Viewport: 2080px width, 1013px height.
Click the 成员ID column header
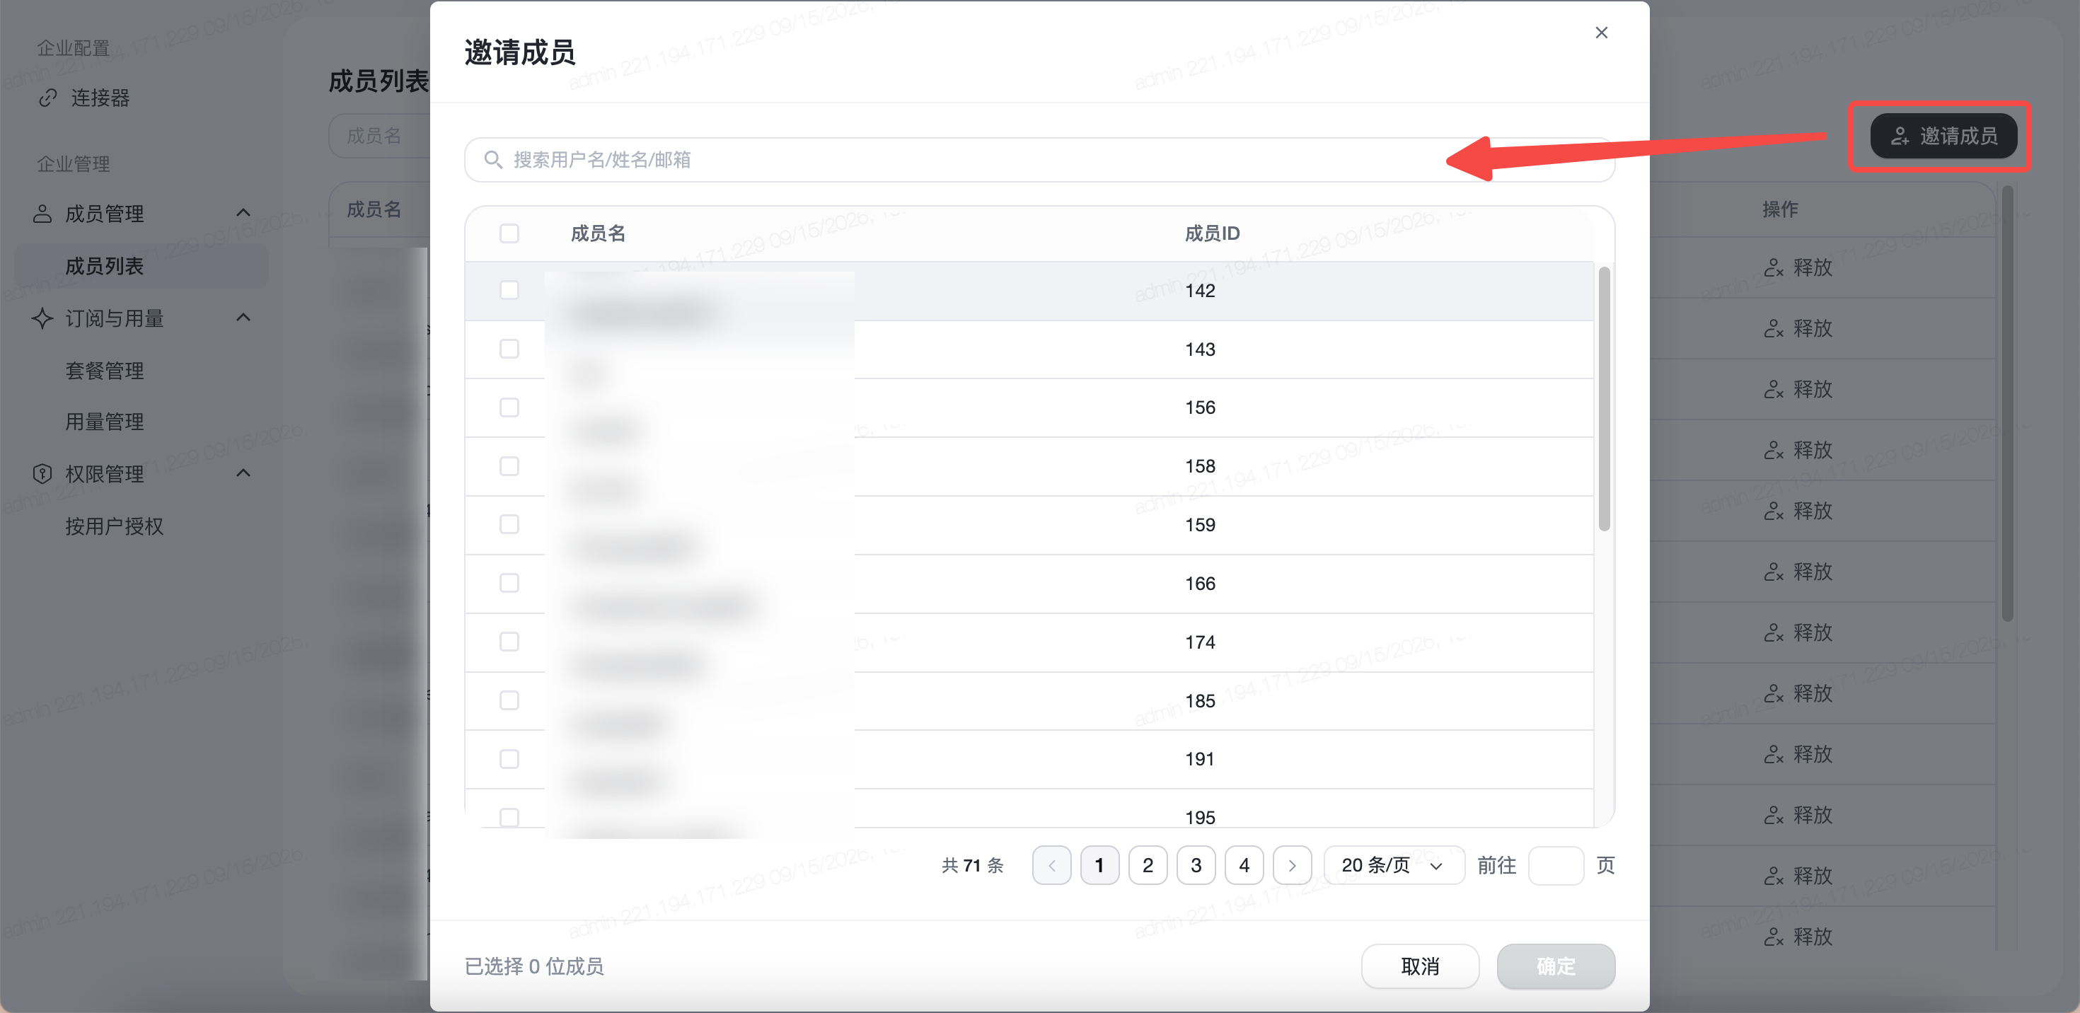1212,233
